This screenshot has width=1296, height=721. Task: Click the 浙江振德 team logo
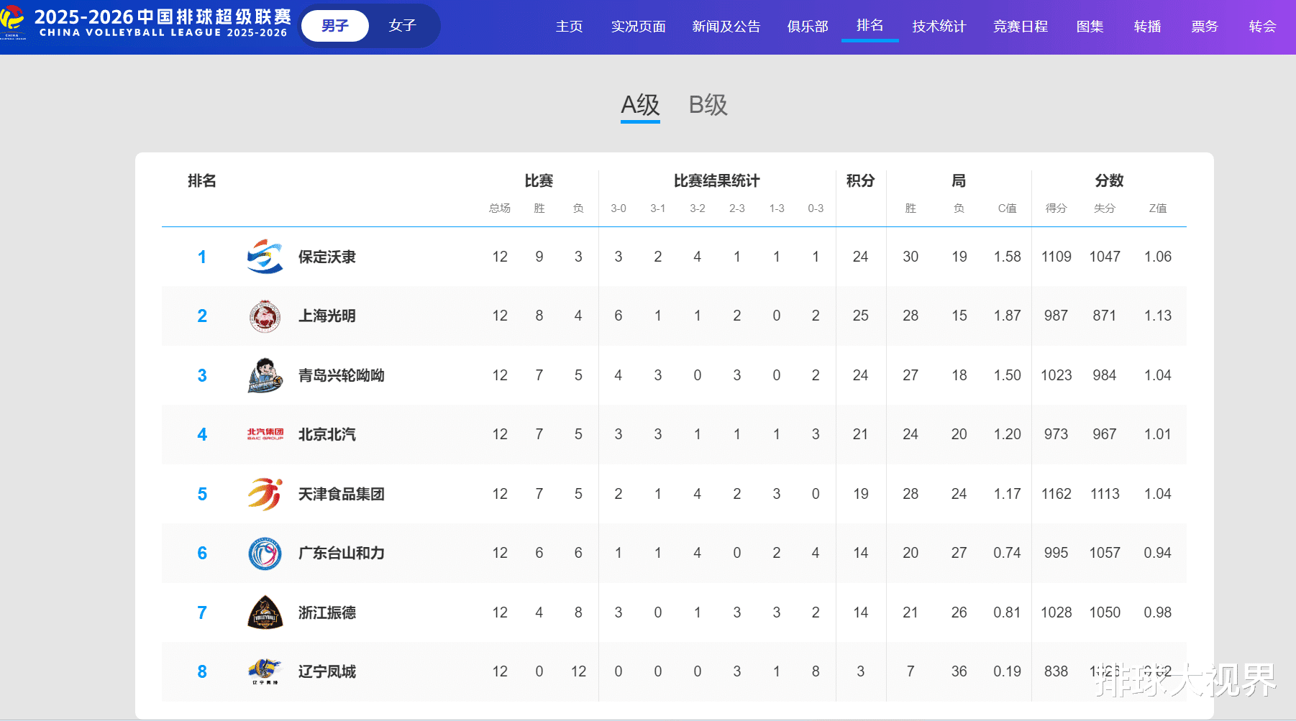pyautogui.click(x=265, y=612)
